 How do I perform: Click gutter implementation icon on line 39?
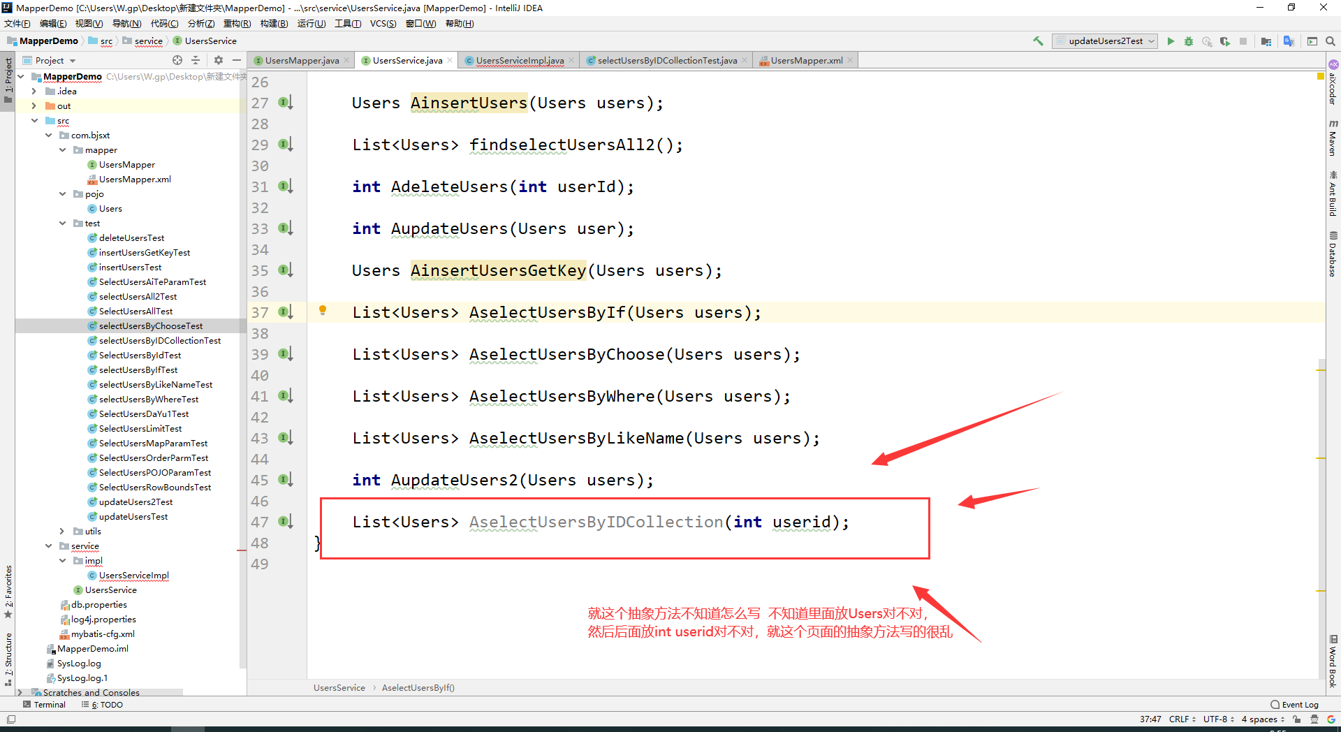285,354
